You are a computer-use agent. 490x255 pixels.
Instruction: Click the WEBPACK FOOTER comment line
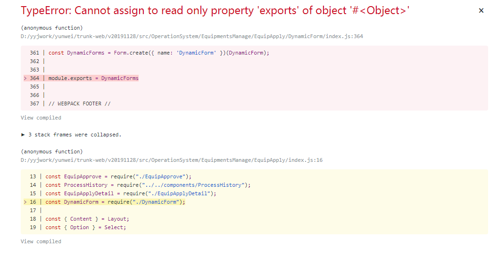tap(79, 104)
